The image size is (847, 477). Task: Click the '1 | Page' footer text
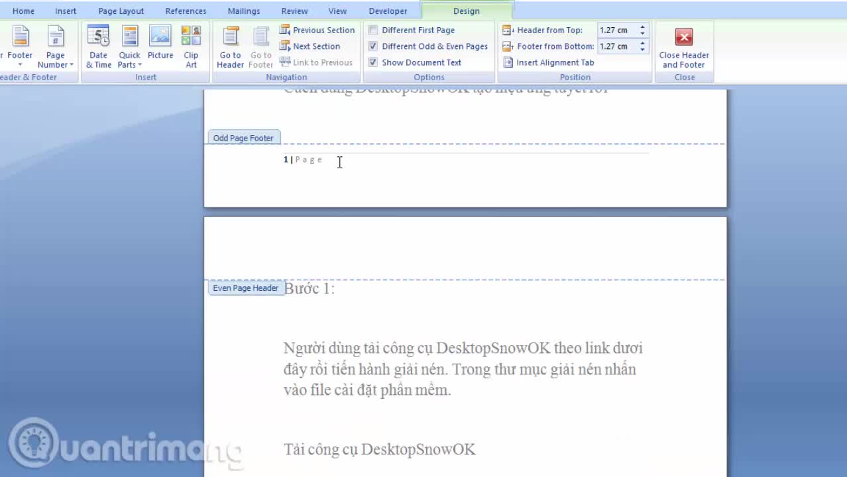(x=303, y=160)
